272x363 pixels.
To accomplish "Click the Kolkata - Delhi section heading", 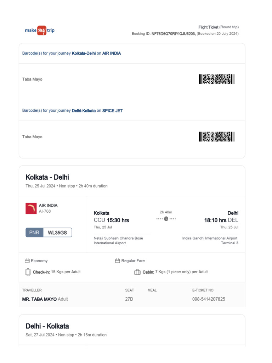I will [47, 177].
